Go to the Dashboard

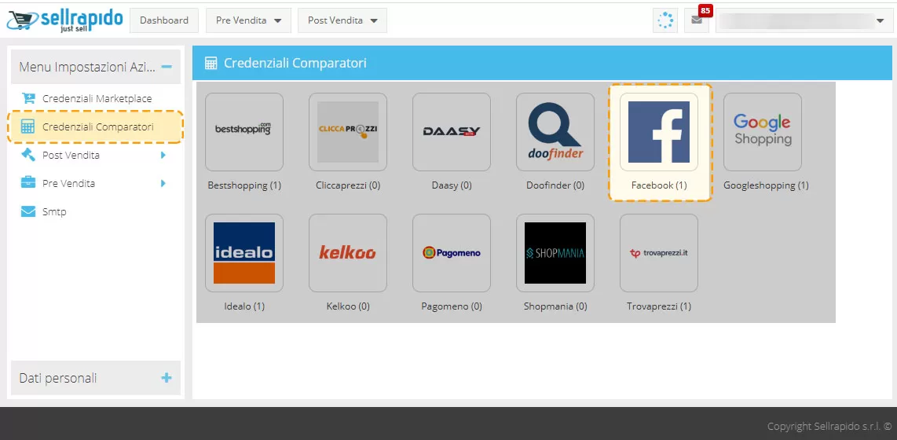click(x=164, y=20)
